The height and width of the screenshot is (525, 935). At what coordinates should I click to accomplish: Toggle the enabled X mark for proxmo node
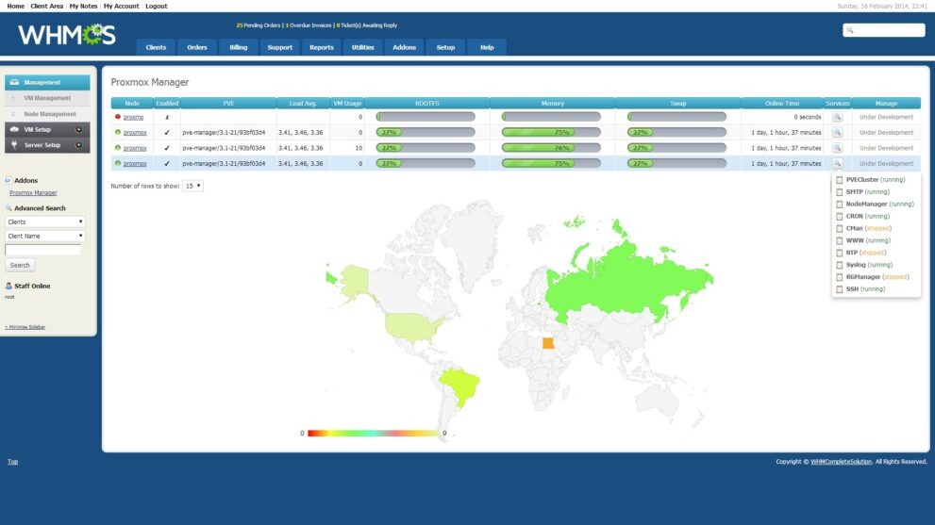[x=167, y=117]
